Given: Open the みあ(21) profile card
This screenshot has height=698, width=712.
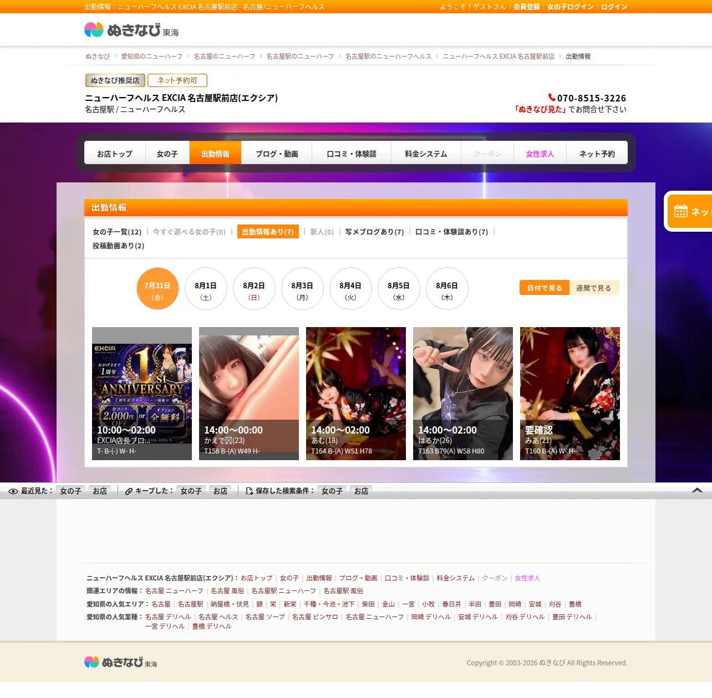Looking at the screenshot, I should pos(570,394).
